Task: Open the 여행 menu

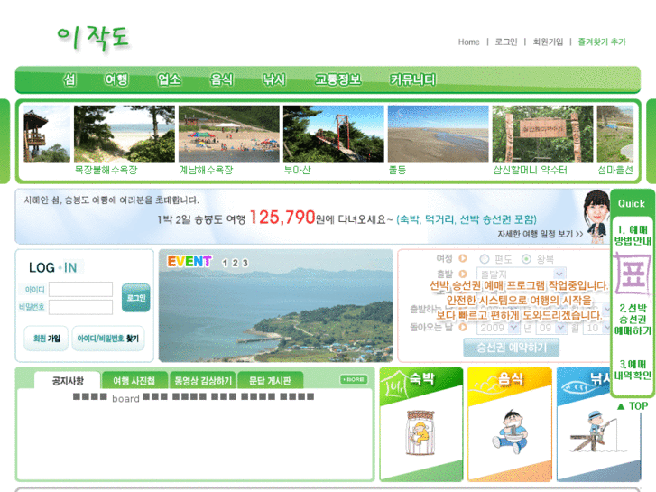Action: tap(116, 79)
